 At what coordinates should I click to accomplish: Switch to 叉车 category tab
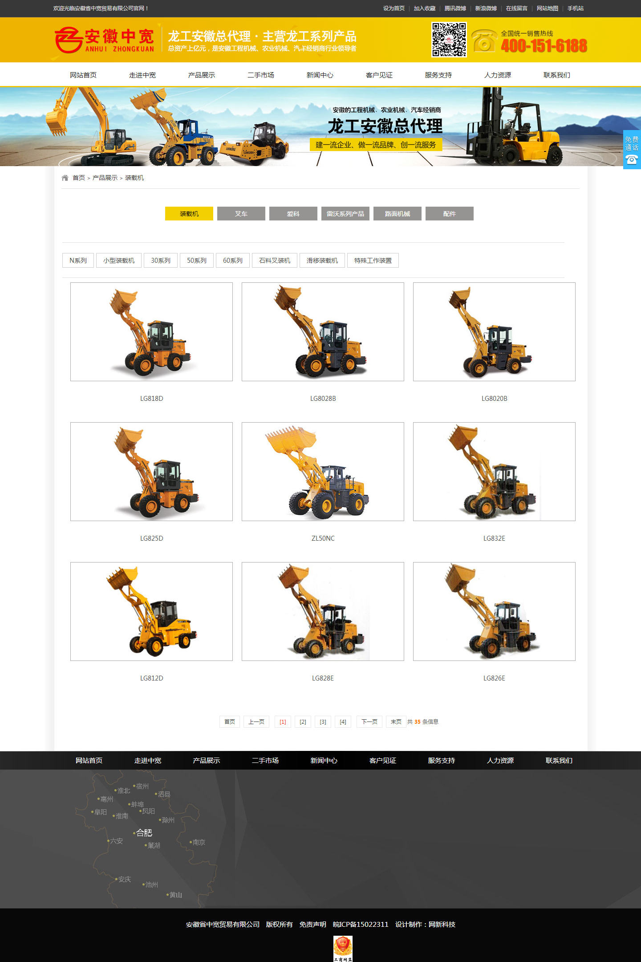(241, 214)
